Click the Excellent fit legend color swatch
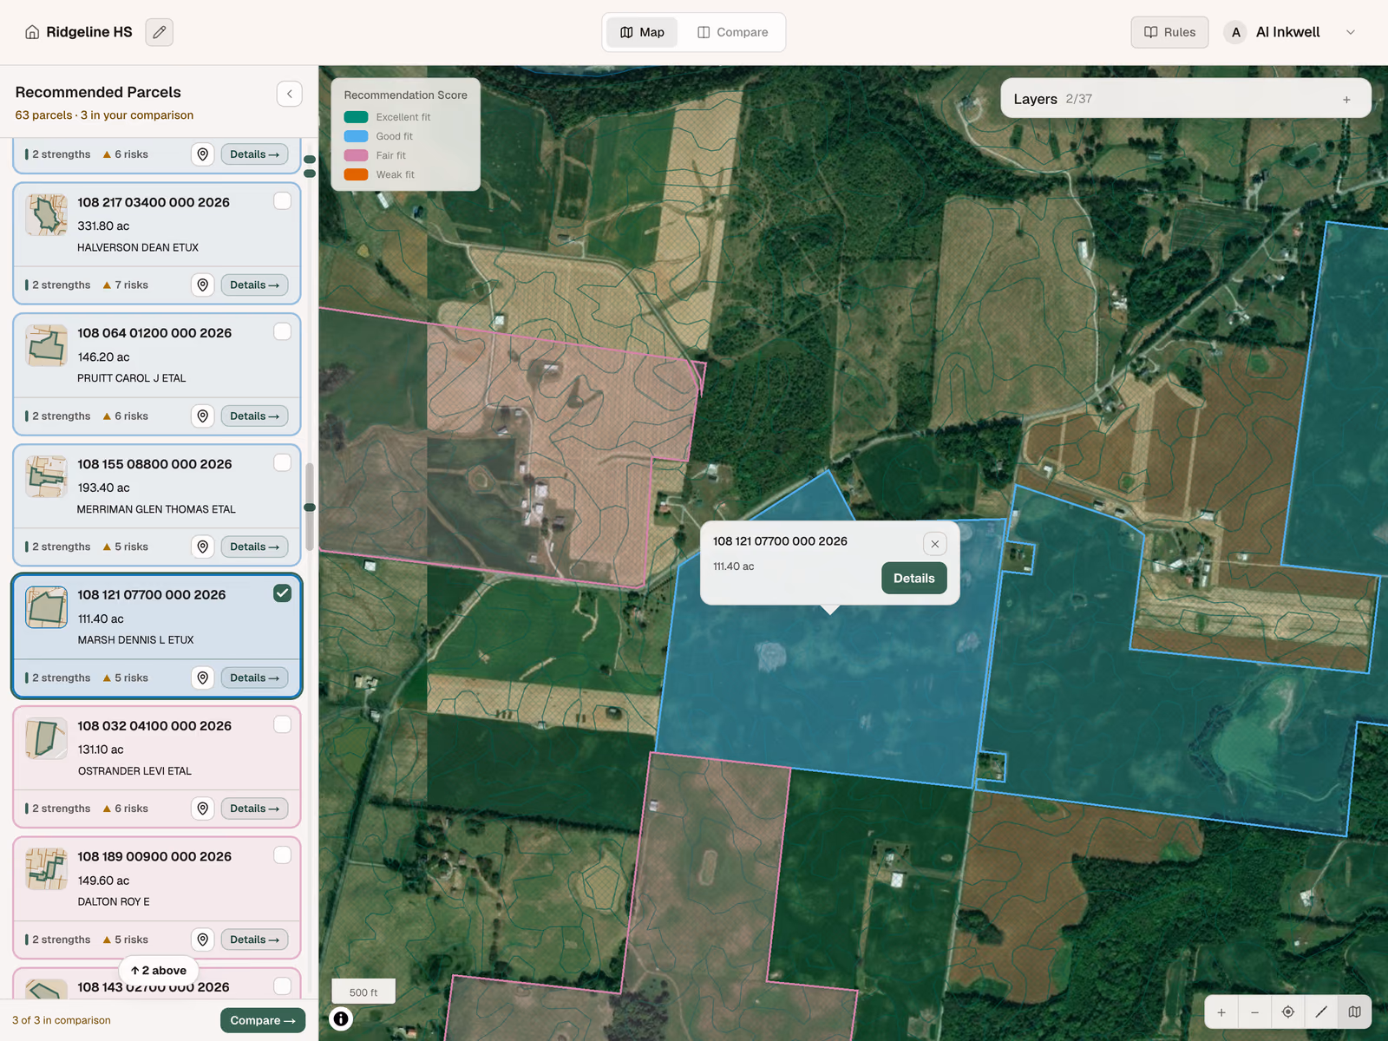1388x1041 pixels. [356, 117]
